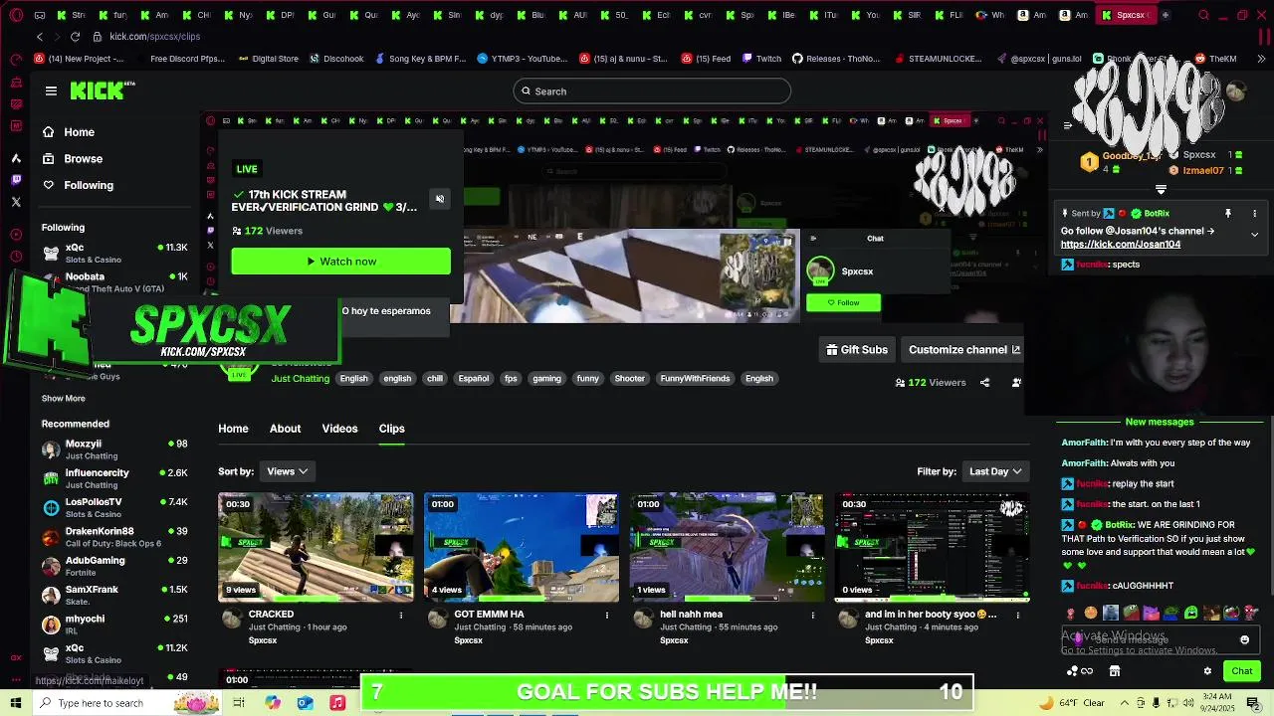Open xQc channel with 11.3K viewers
The image size is (1274, 716).
pos(114,253)
